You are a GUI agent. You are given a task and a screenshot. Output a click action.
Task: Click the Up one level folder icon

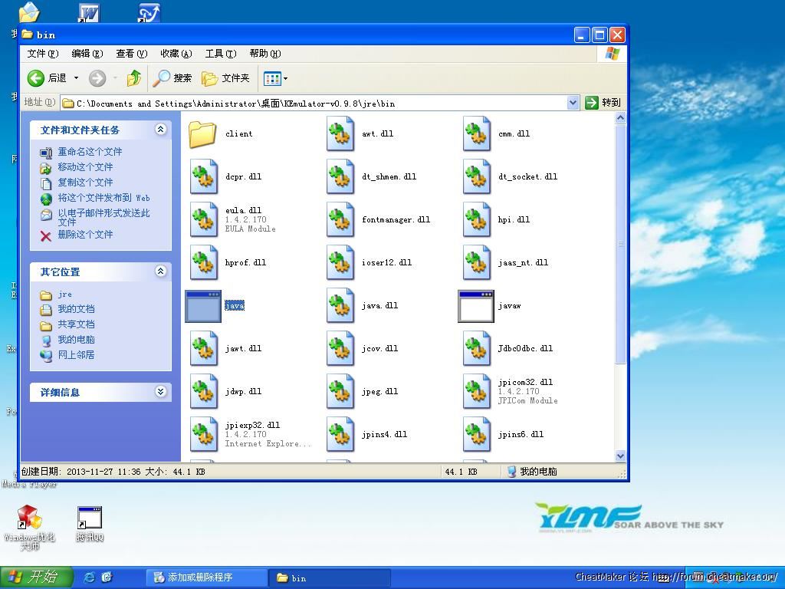134,78
